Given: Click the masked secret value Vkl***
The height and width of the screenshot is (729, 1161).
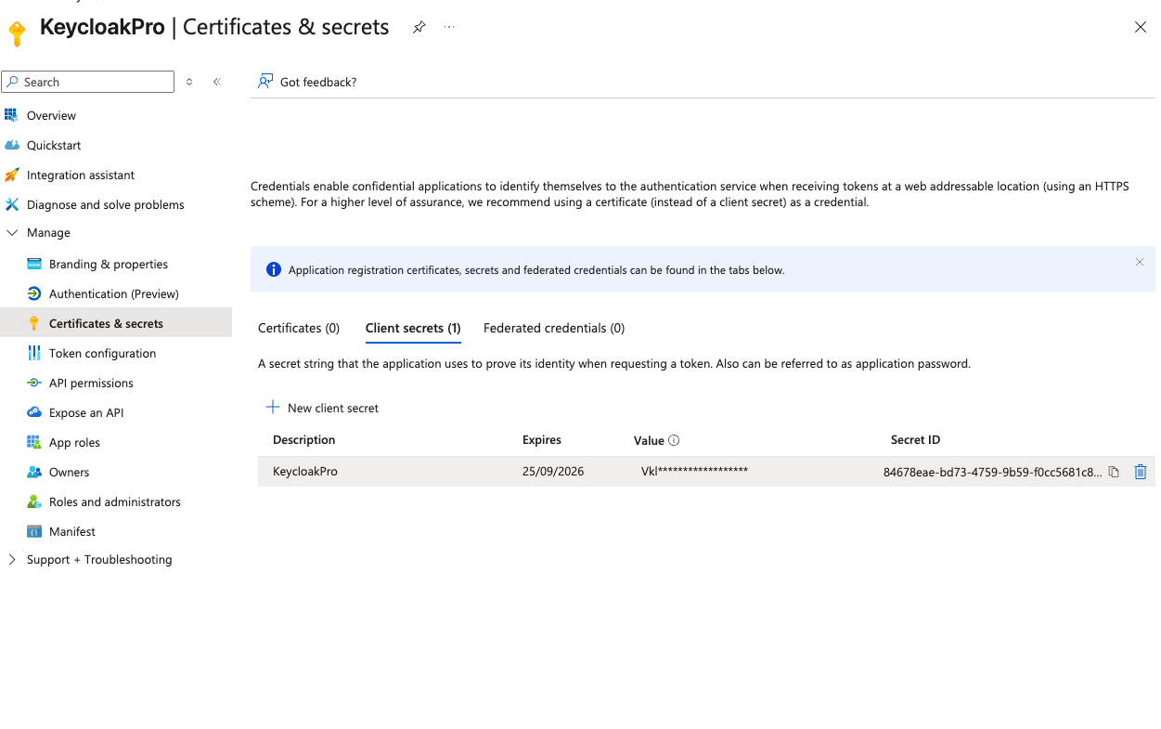Looking at the screenshot, I should click(694, 471).
